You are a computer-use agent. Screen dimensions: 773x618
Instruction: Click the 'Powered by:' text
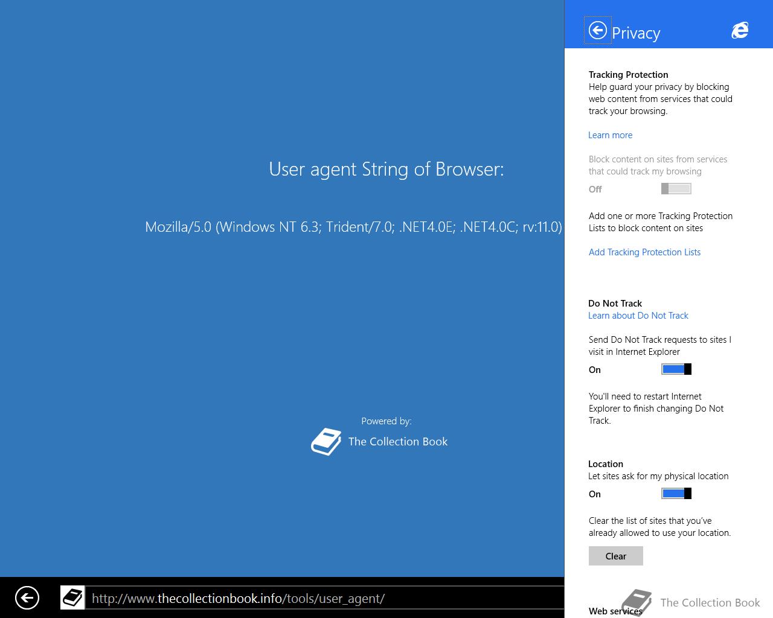[x=386, y=421]
